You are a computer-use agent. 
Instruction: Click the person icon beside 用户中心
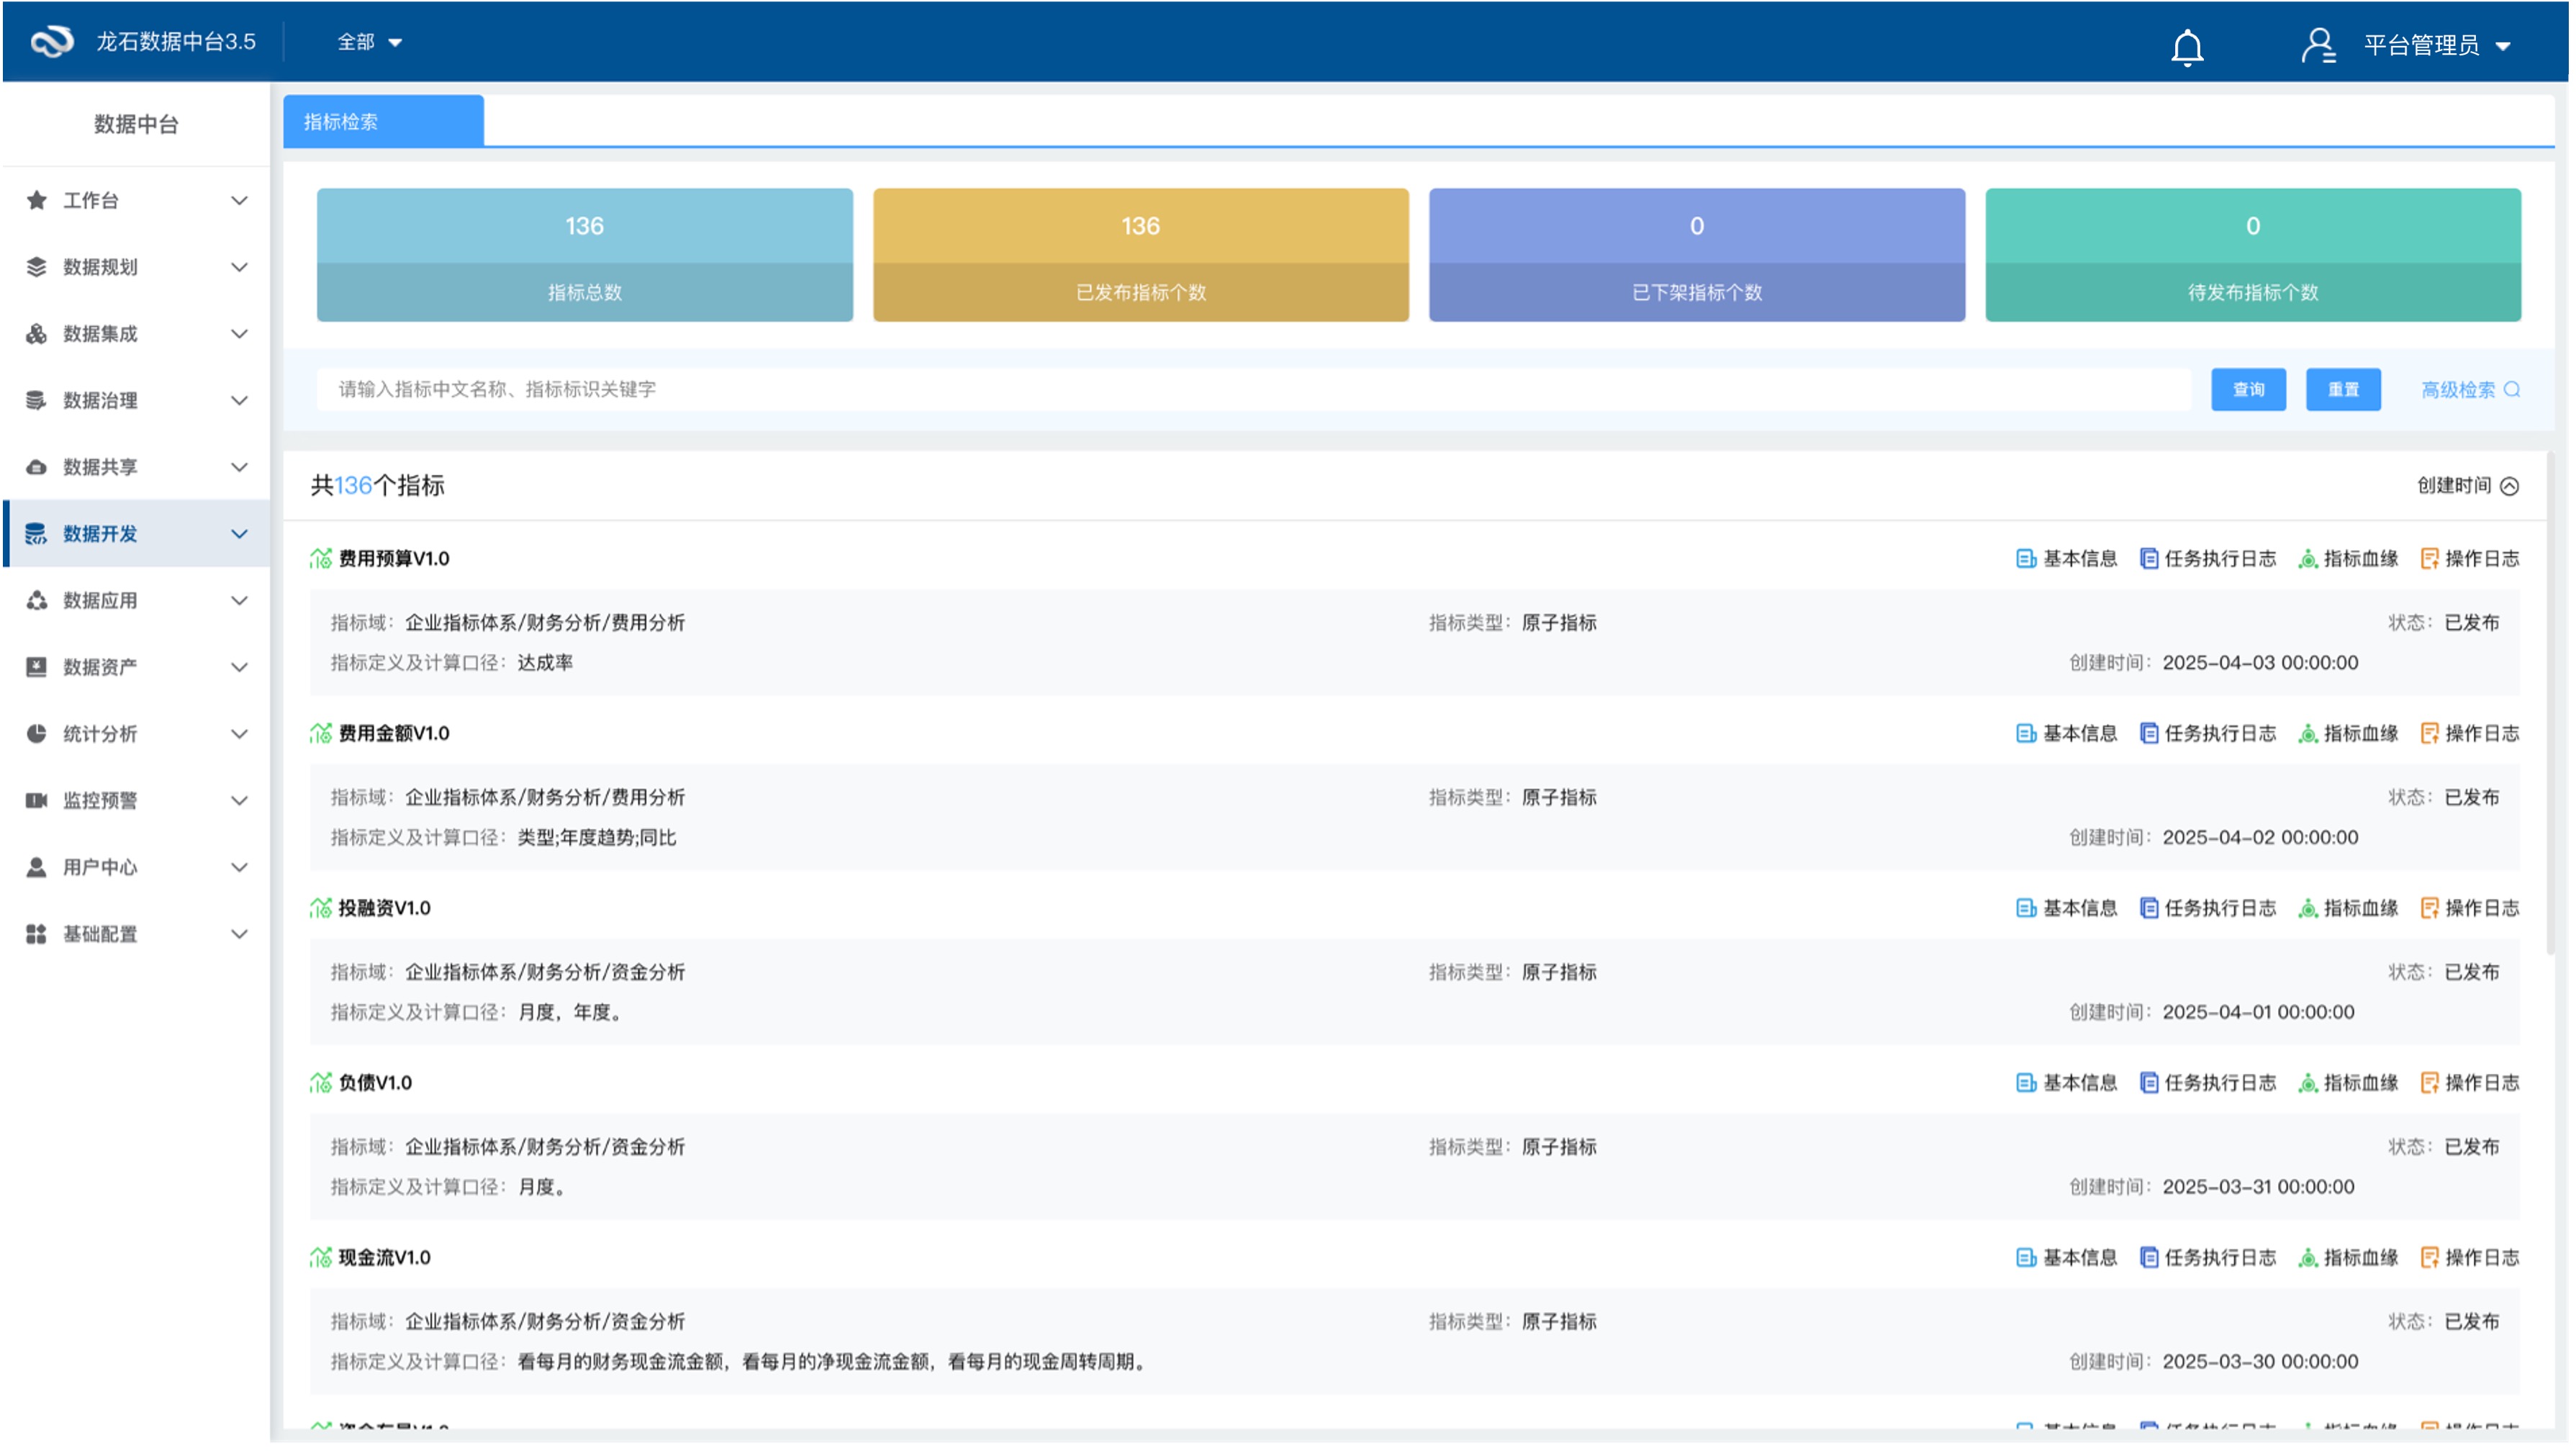point(37,868)
